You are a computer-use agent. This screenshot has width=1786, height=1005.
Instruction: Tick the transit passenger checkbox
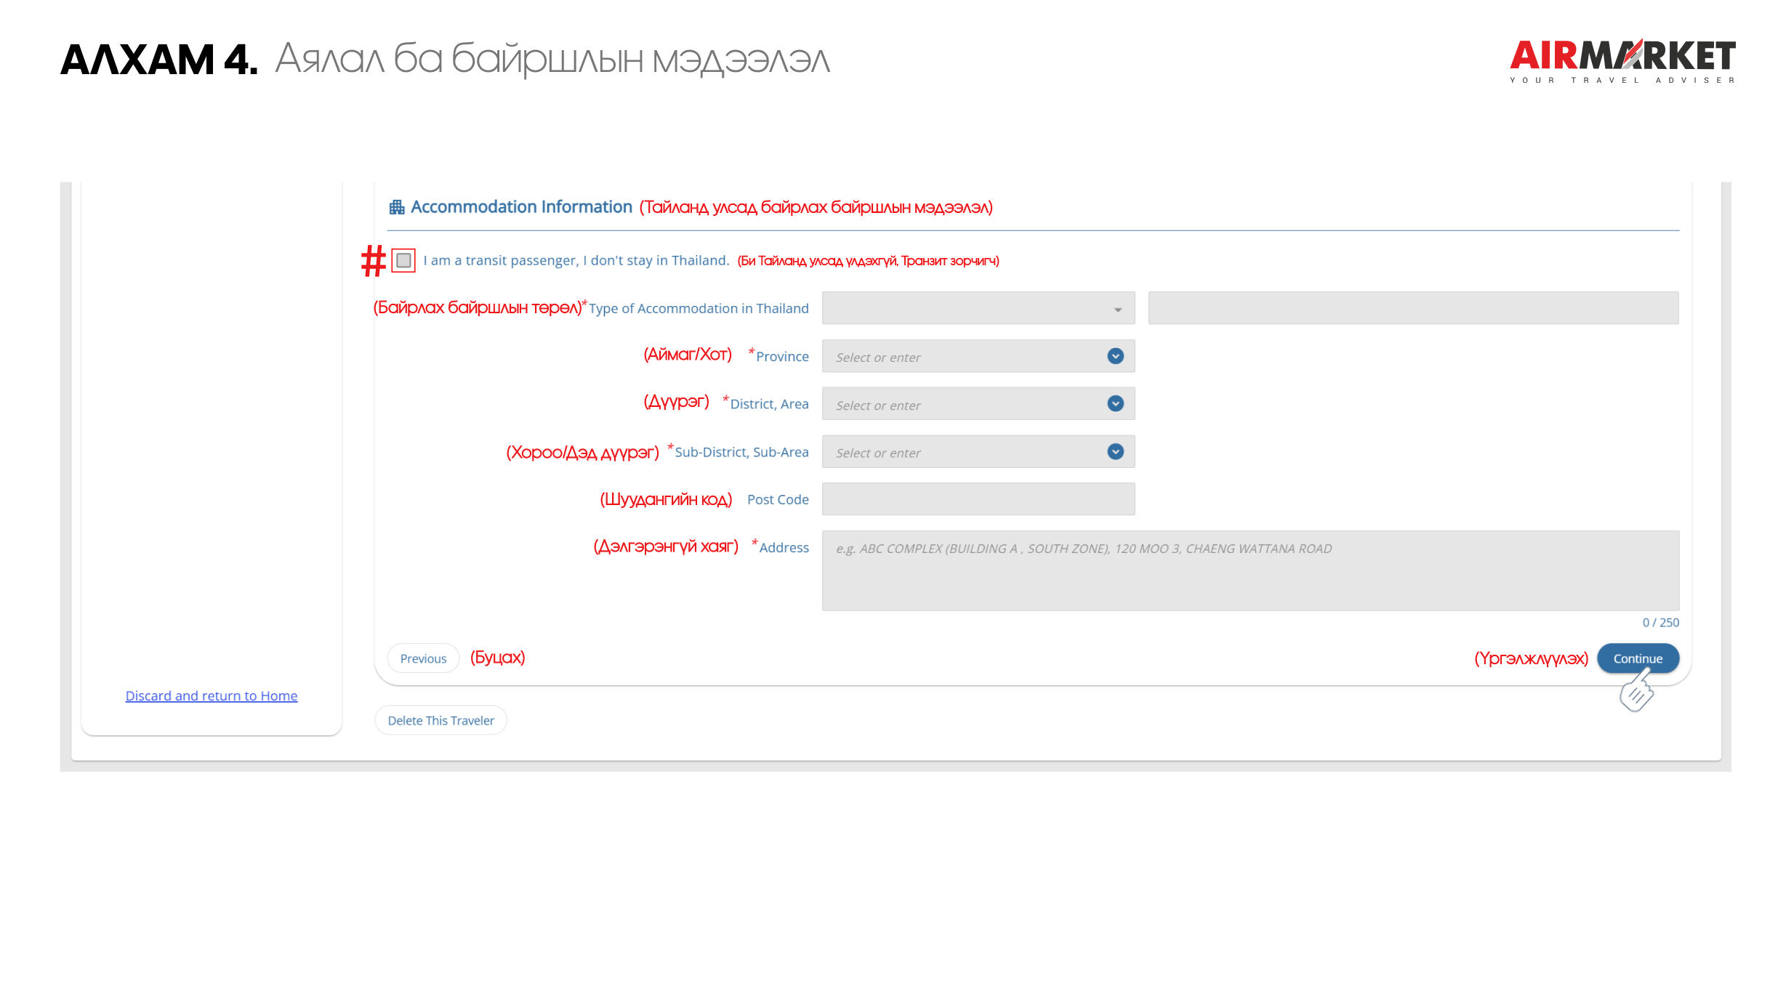[403, 260]
